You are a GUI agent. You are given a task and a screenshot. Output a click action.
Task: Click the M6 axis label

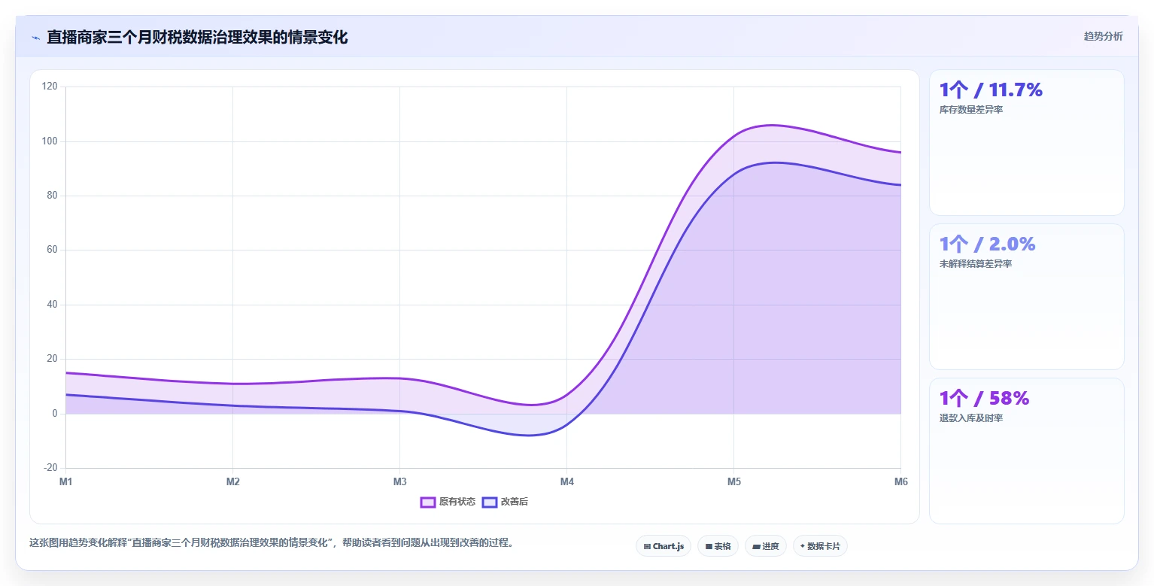tap(900, 482)
